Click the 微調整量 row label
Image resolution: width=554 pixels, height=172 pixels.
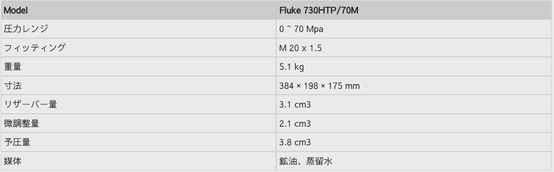point(21,124)
